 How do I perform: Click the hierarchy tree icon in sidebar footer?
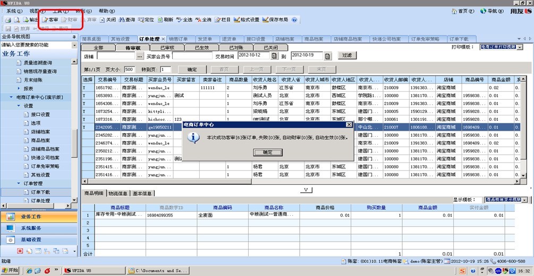[x=47, y=251]
